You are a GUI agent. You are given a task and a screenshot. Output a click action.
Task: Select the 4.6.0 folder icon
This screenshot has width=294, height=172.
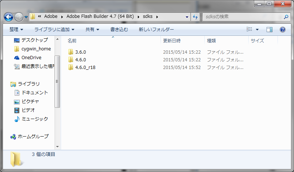point(71,60)
